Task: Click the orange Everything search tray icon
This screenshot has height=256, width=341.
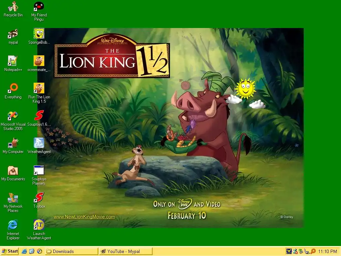Action: pos(313,251)
